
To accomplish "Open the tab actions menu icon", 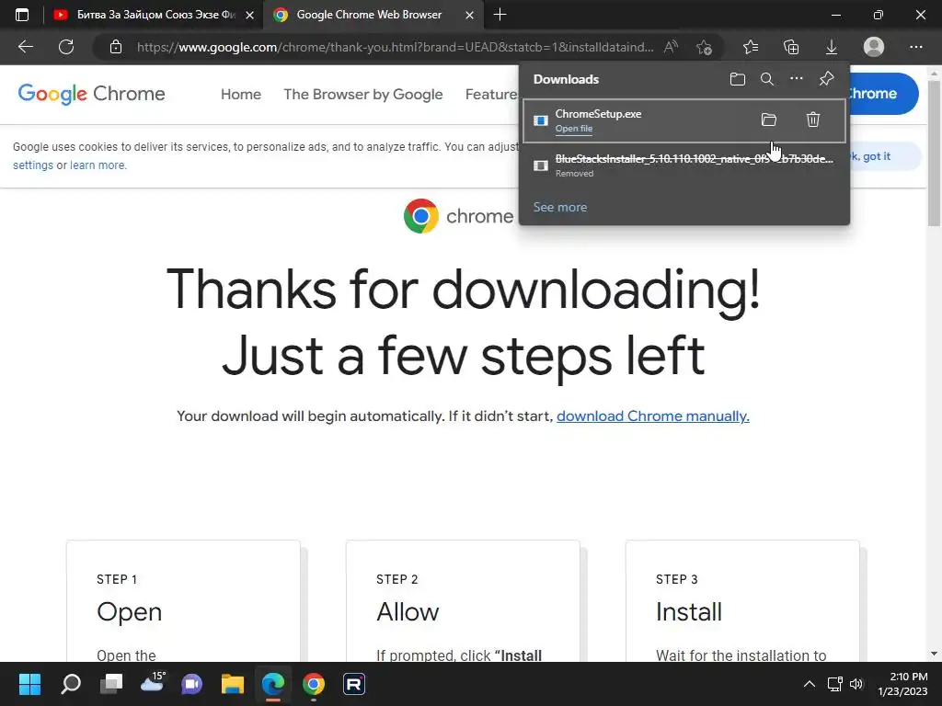I will tap(22, 15).
